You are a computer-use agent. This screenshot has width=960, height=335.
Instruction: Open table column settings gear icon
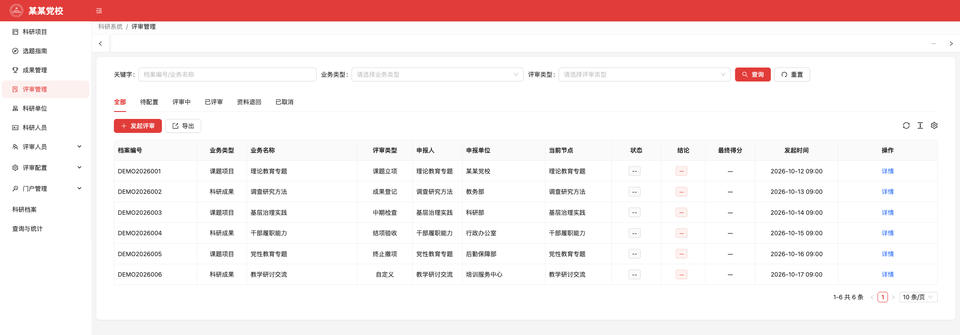934,125
